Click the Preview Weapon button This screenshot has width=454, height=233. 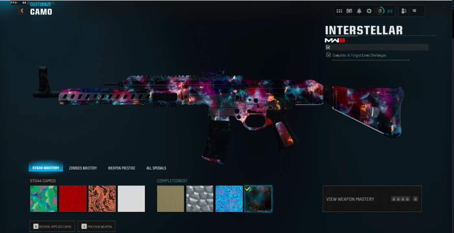(x=97, y=227)
